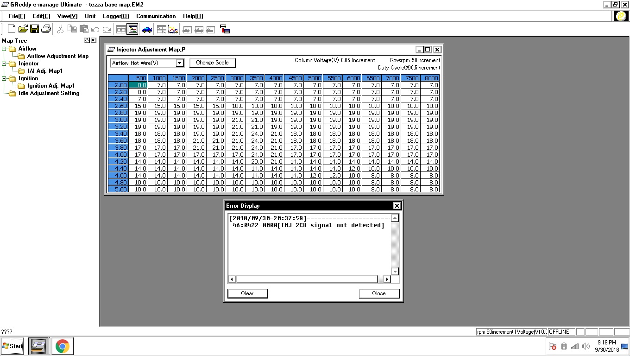The height and width of the screenshot is (356, 630).
Task: Click the 5.00 voltage row header
Action: click(x=119, y=189)
